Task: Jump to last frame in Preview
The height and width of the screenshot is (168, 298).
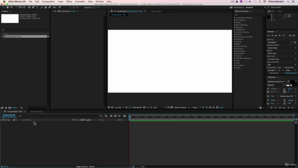Action: click(x=284, y=35)
